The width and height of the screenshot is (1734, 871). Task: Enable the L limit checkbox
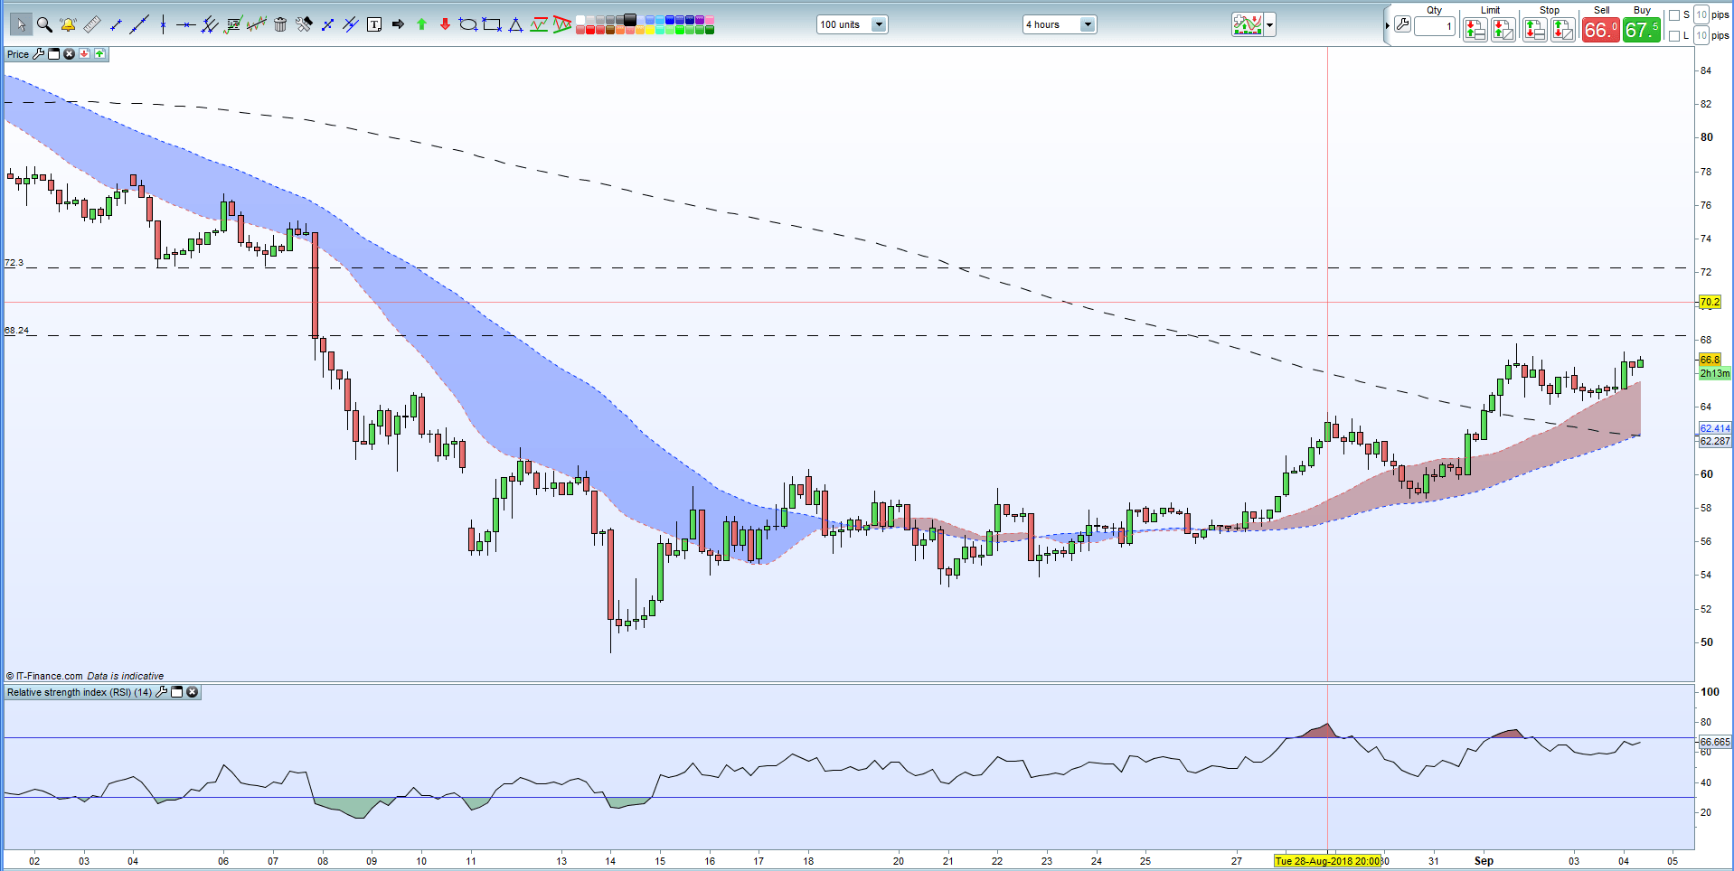(x=1674, y=35)
